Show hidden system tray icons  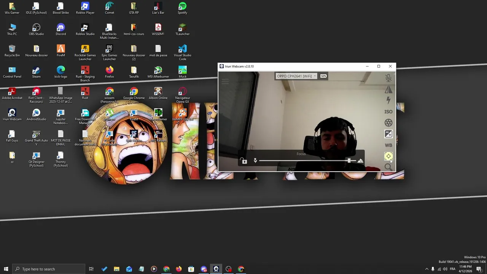pyautogui.click(x=427, y=269)
